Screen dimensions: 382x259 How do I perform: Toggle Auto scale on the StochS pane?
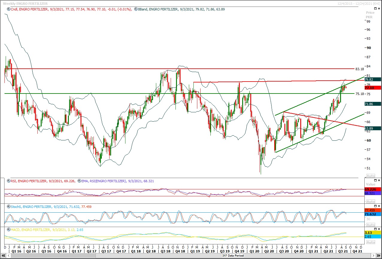click(x=370, y=225)
